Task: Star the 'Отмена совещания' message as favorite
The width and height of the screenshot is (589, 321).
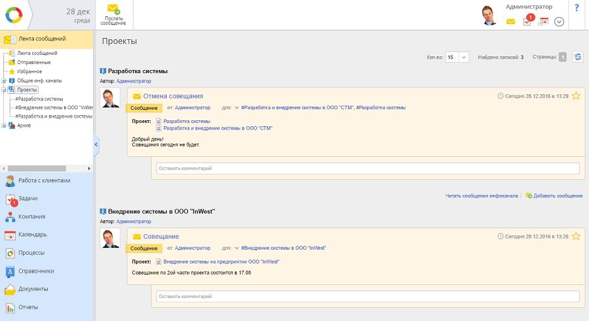Action: 576,96
